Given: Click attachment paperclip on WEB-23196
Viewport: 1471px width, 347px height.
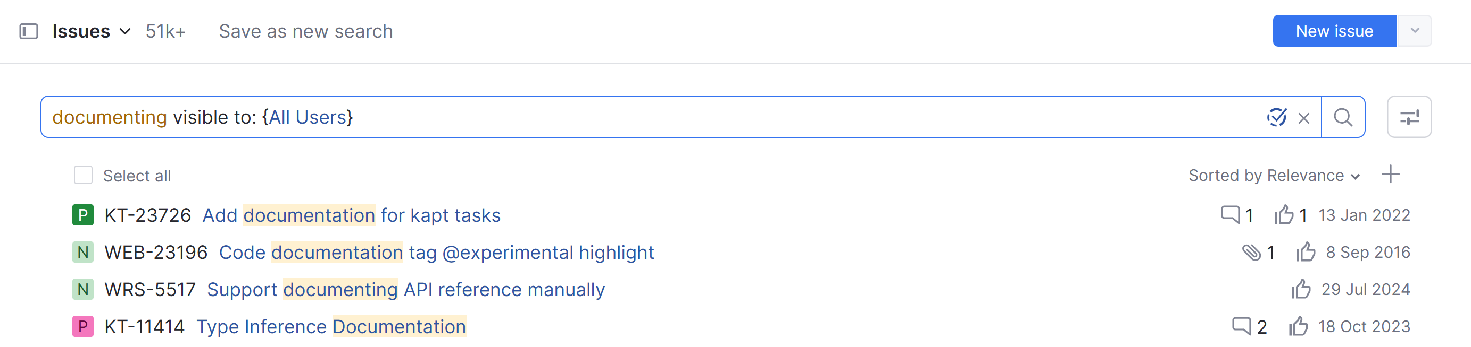Looking at the screenshot, I should point(1251,253).
